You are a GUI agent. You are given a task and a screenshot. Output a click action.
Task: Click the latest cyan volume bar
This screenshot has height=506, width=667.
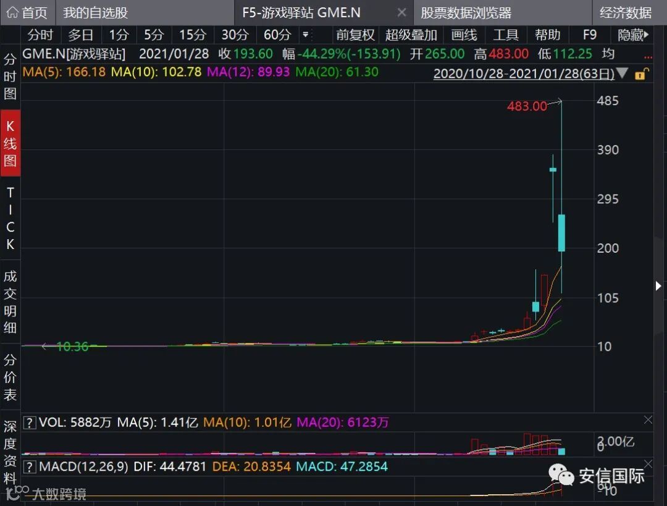[561, 451]
